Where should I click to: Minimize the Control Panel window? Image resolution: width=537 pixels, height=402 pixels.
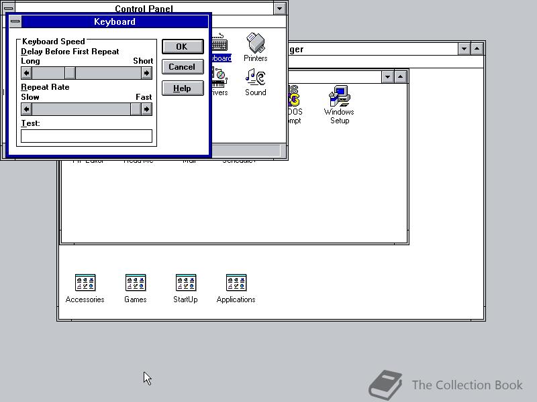(279, 8)
